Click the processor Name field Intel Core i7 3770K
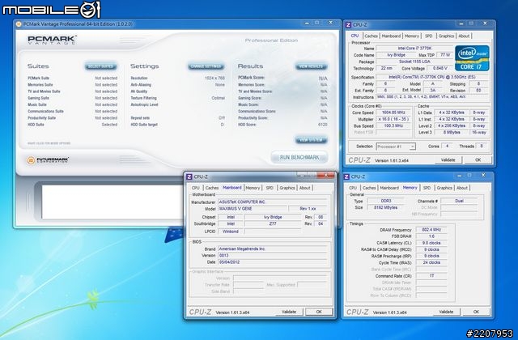 pos(414,49)
